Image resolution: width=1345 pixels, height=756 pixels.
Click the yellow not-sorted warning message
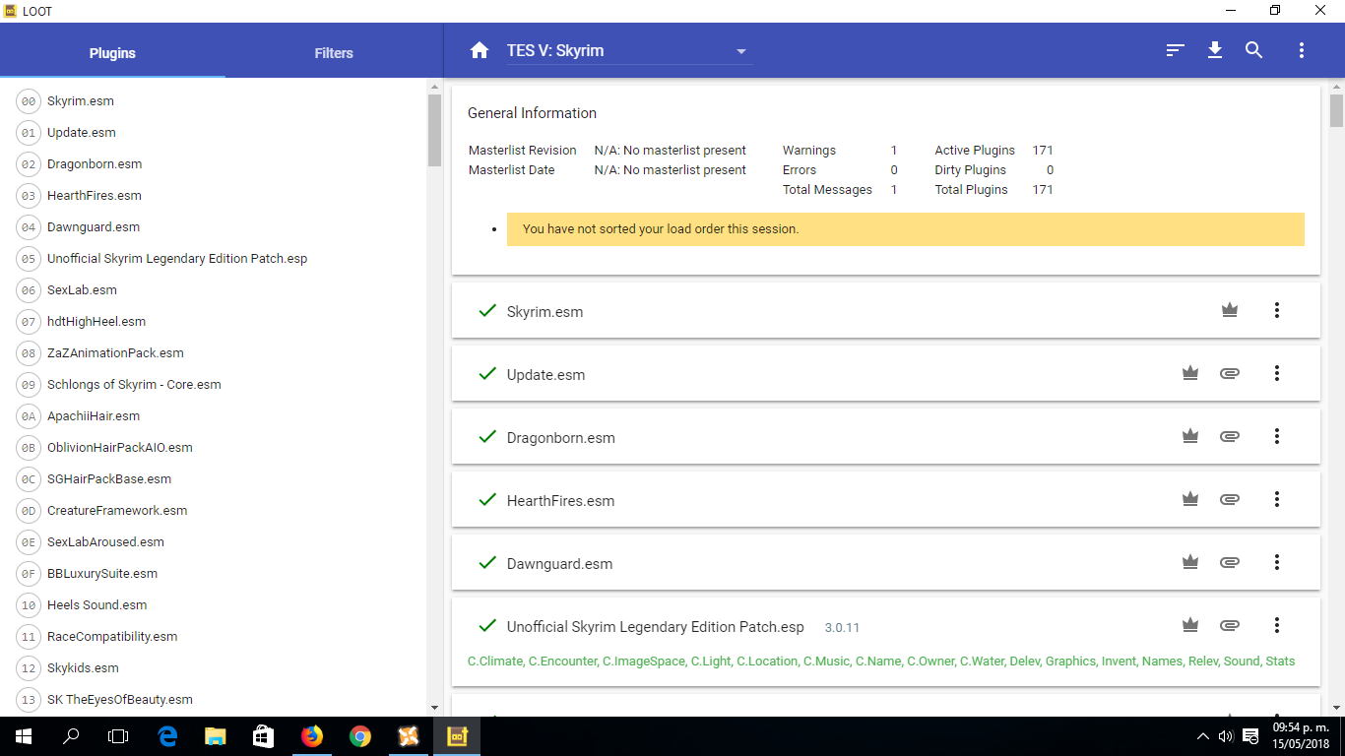pos(905,229)
